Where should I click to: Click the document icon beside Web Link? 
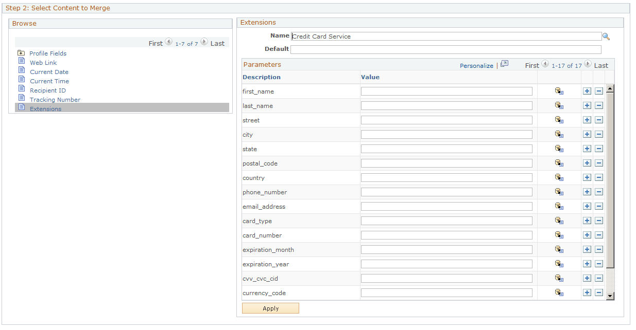point(22,62)
